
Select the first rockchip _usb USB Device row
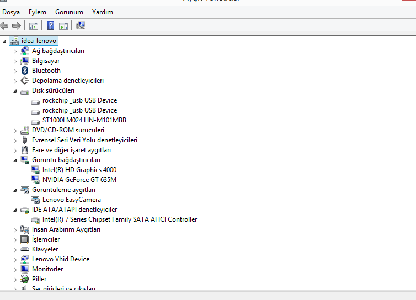pyautogui.click(x=79, y=100)
